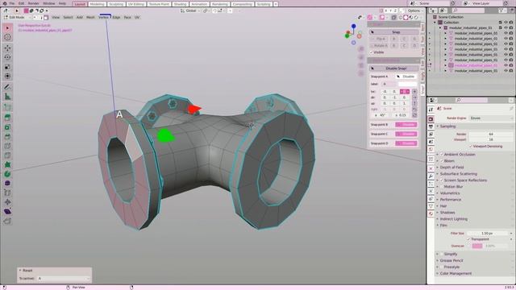
Task: Select the Inset Faces tool
Action: tap(7, 127)
